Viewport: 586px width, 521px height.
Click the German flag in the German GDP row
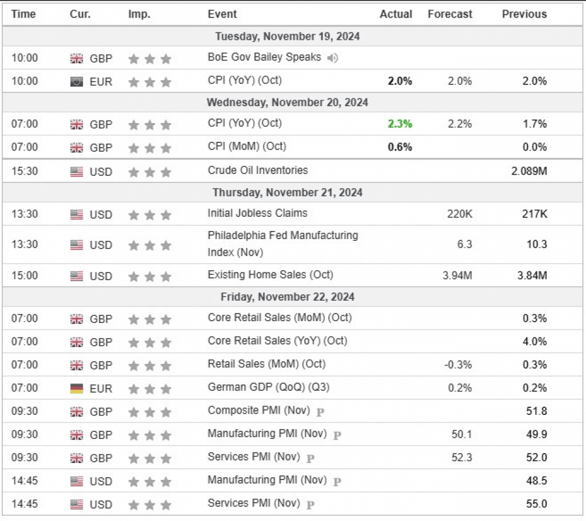click(77, 389)
